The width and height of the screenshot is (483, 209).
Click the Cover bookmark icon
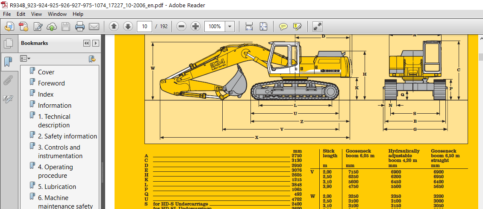(32, 71)
